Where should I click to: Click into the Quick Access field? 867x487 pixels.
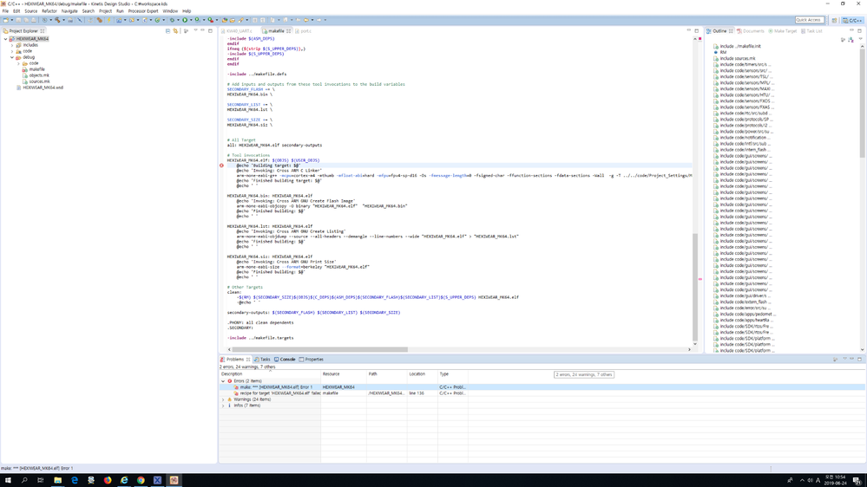(x=809, y=20)
